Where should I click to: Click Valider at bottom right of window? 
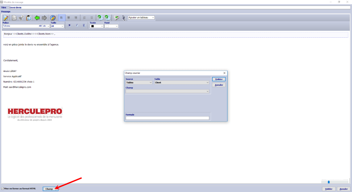329,189
